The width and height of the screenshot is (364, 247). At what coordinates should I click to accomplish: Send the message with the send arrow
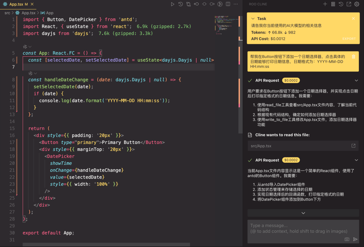tap(356, 239)
